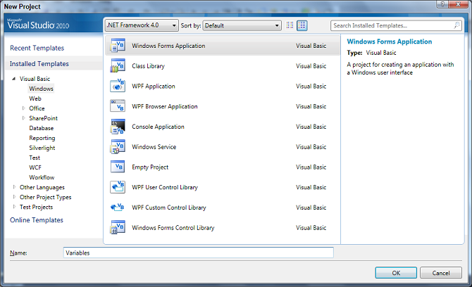Click the WPF User Control Library icon
Screen dimensions: 472x287
point(118,187)
